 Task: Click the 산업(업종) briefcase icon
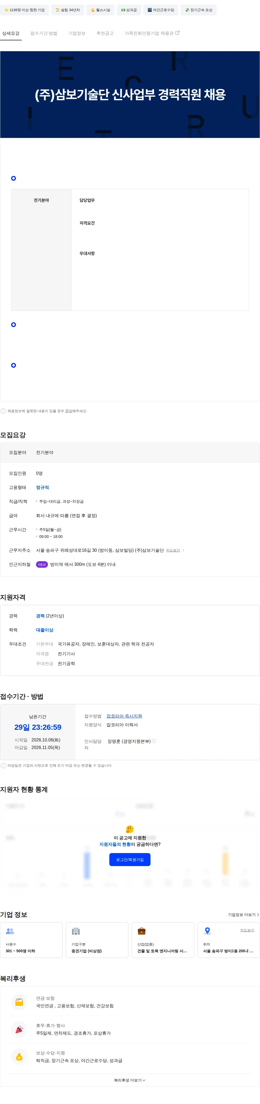[141, 931]
